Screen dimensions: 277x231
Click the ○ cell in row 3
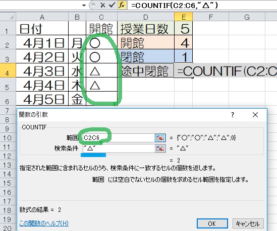click(x=101, y=56)
